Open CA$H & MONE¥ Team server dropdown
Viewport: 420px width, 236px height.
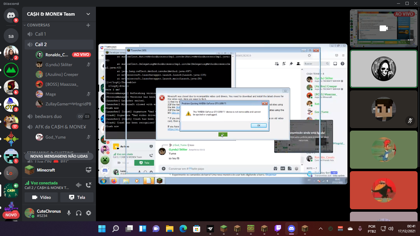(88, 14)
